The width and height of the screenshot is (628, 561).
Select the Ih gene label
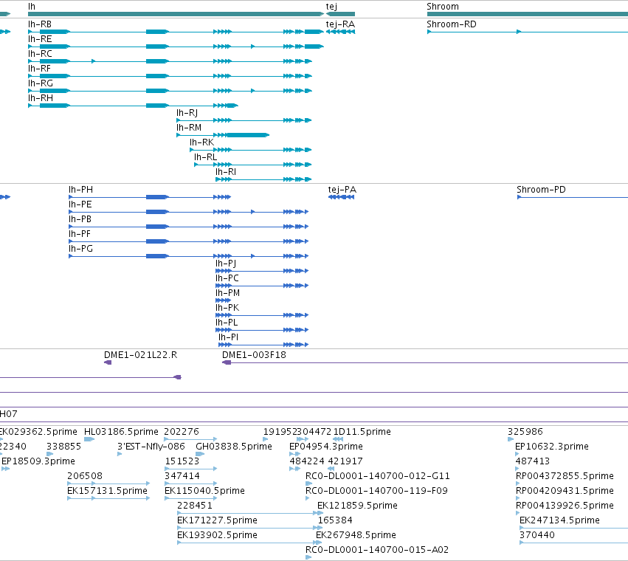[32, 7]
